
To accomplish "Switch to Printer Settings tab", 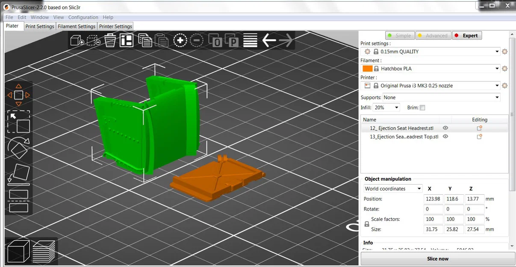I will (x=115, y=26).
